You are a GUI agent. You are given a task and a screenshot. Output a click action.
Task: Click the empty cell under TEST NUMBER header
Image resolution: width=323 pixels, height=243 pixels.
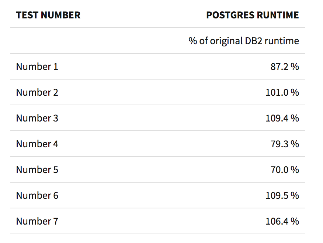pos(55,41)
